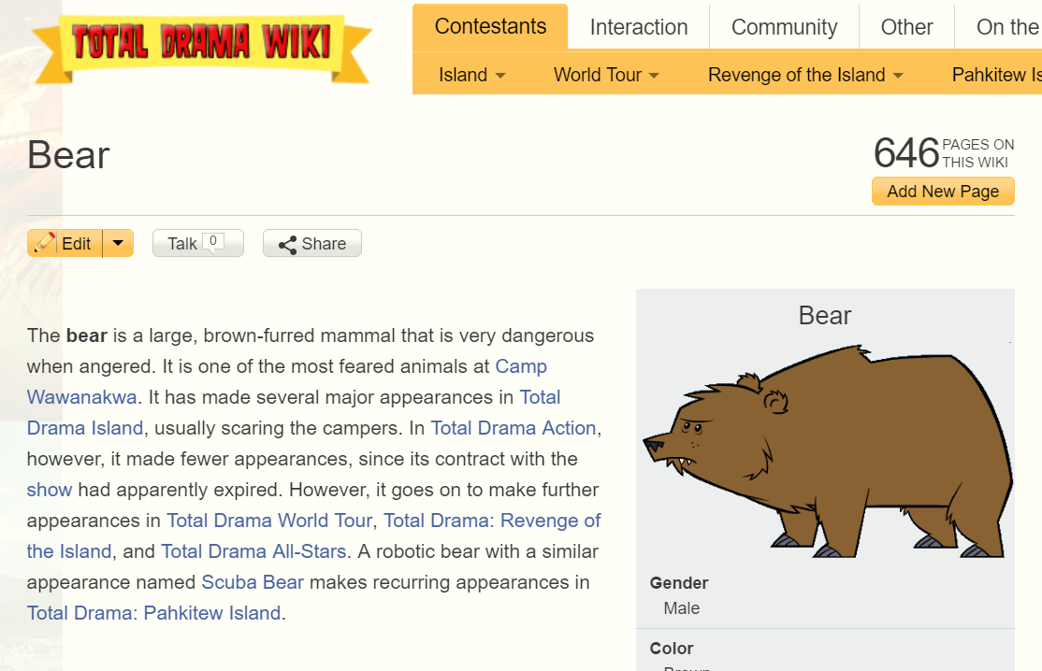
Task: Open the Other tab
Action: click(906, 27)
